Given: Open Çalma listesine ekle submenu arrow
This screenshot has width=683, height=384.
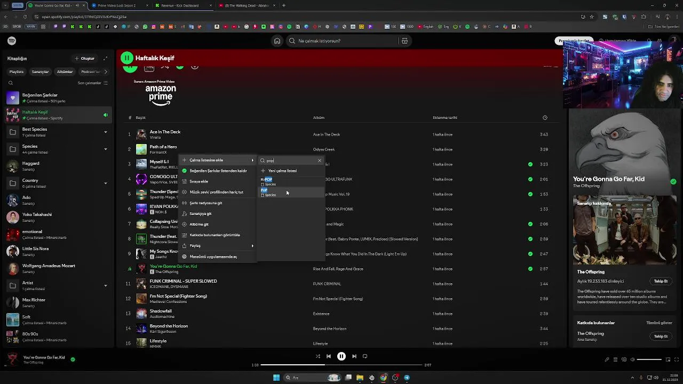Looking at the screenshot, I should point(252,161).
